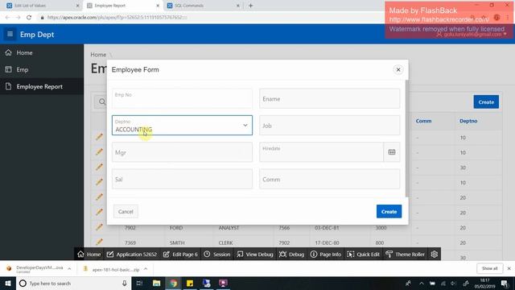Open the hamburger navigation menu icon

10,34
